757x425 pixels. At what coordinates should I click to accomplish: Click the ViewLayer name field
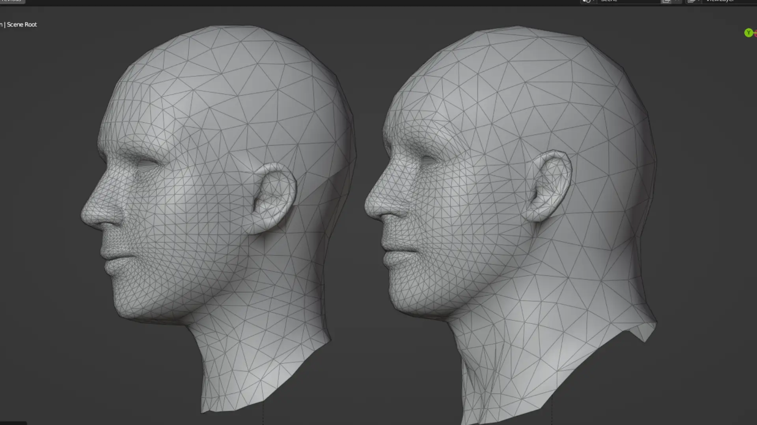729,1
